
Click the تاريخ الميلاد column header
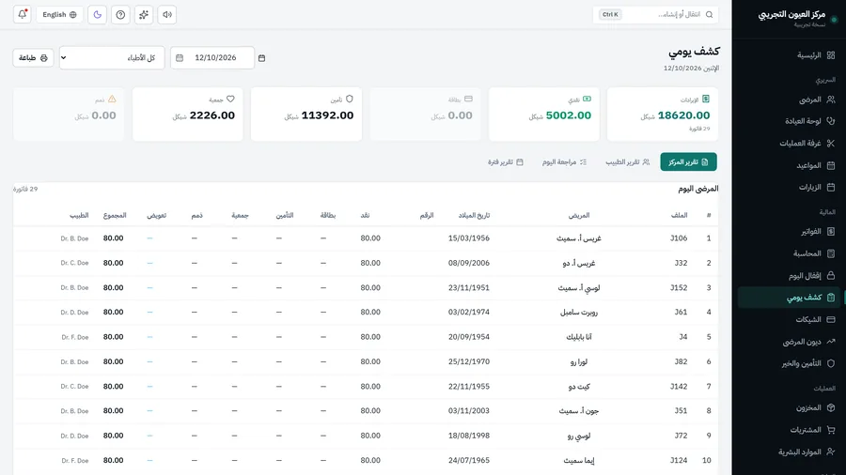[x=475, y=215]
